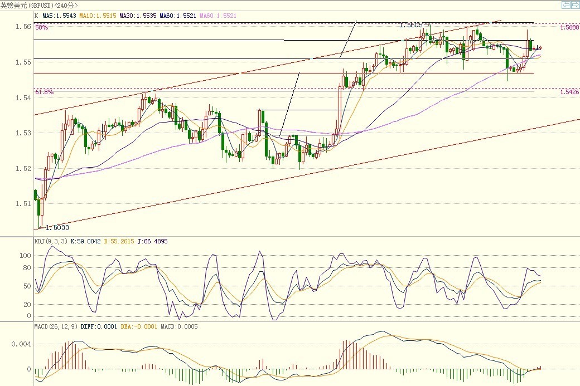Screen dimensions: 580x386
Task: Click the 1.5608 price level label
Action: (x=569, y=27)
